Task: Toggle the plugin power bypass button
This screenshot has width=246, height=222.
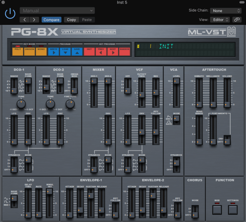Action: click(10, 14)
